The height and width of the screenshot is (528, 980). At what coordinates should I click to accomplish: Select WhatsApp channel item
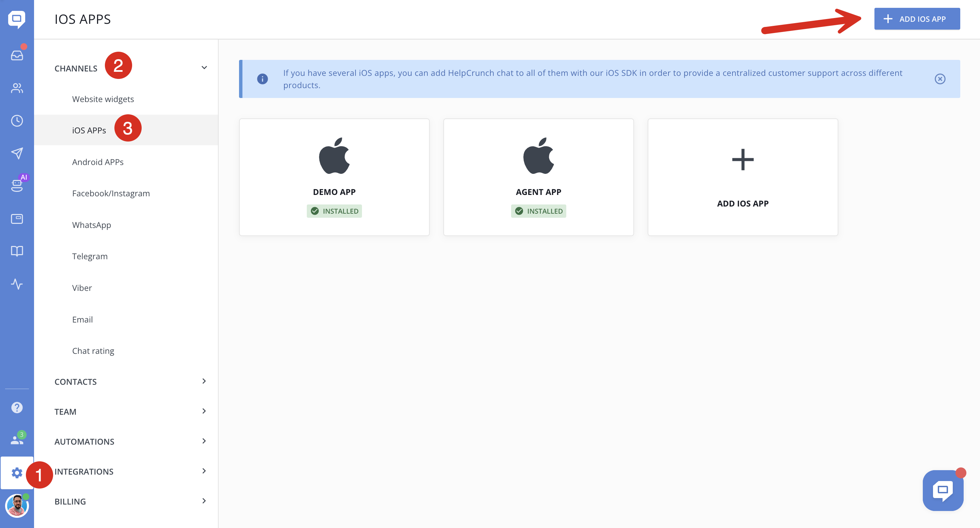coord(91,225)
